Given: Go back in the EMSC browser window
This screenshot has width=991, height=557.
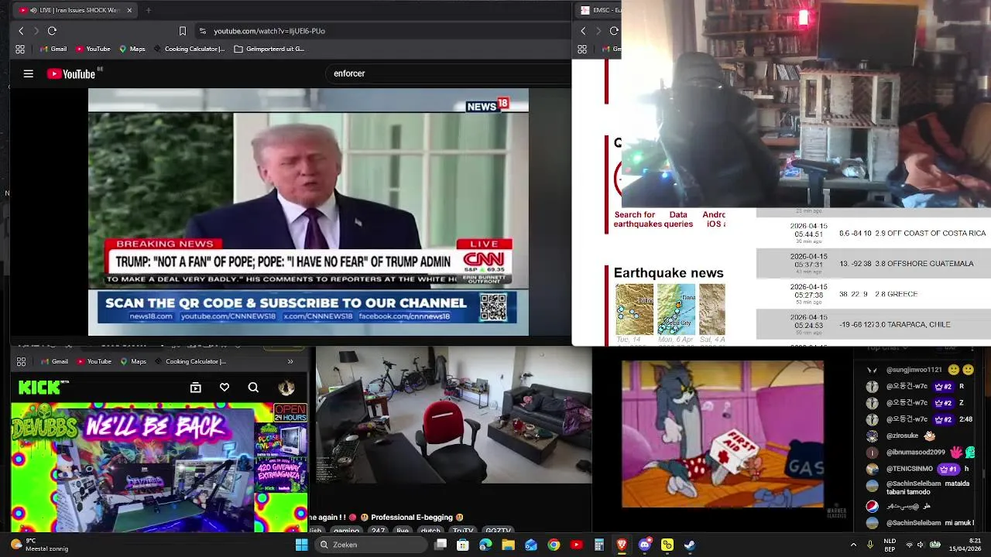Looking at the screenshot, I should pyautogui.click(x=583, y=31).
